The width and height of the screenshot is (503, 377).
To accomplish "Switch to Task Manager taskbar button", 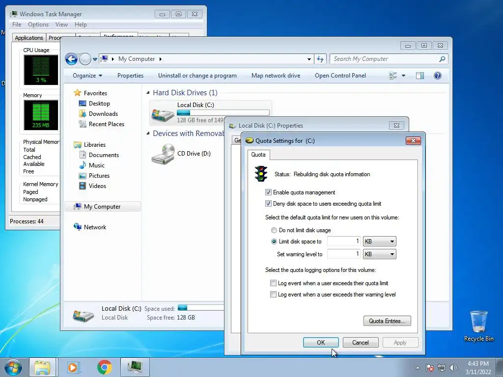I will pyautogui.click(x=135, y=367).
